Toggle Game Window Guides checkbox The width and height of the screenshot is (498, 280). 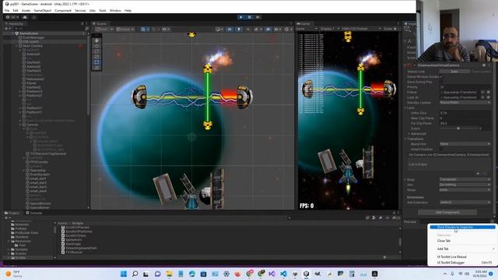441,76
